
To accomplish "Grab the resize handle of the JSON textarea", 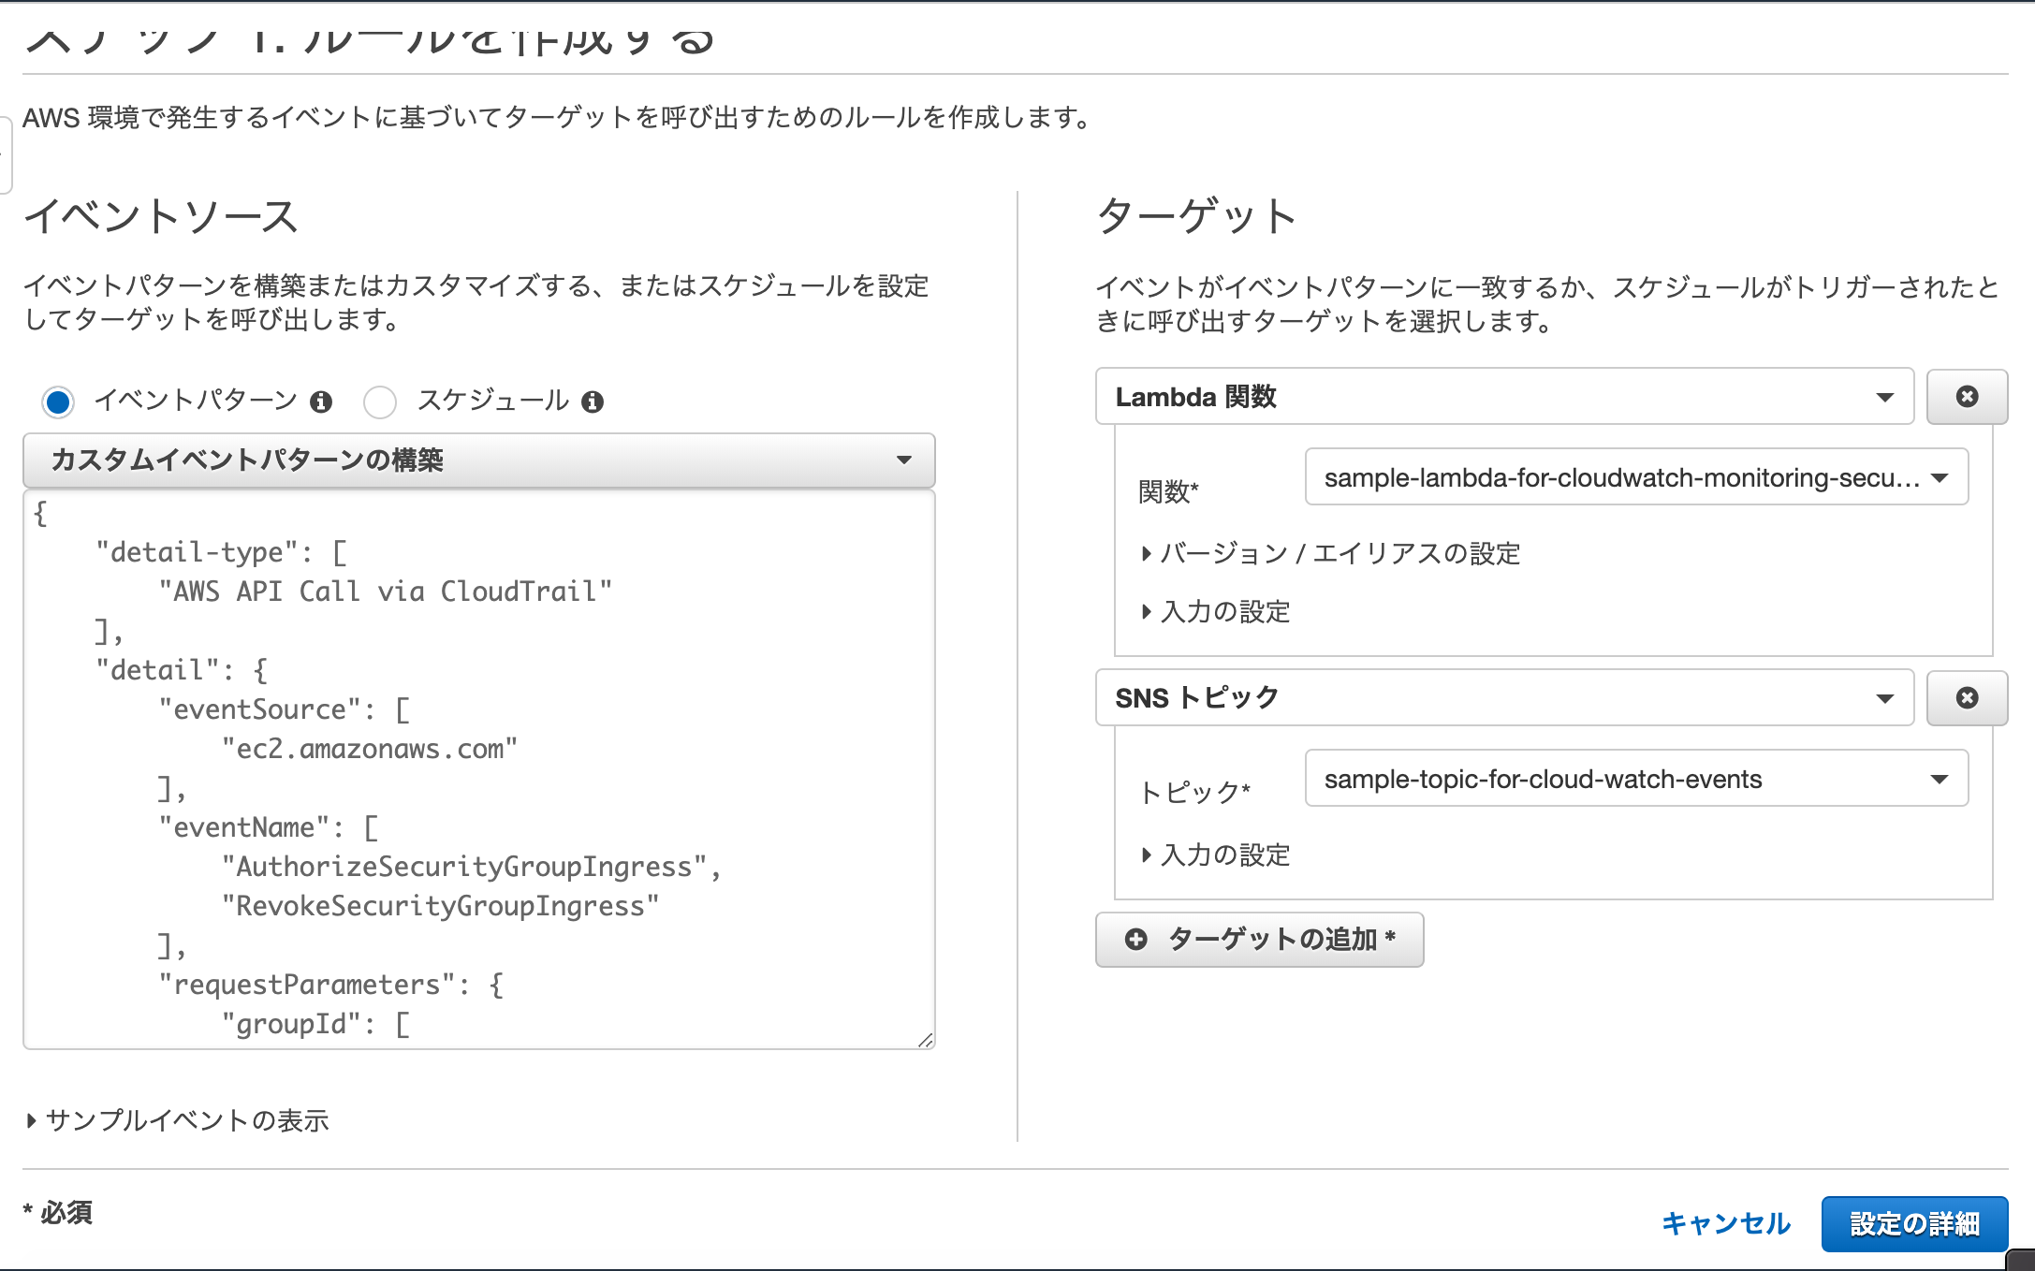I will click(x=925, y=1039).
